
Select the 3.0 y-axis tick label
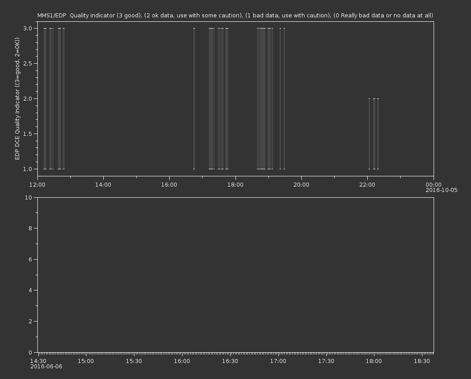28,28
